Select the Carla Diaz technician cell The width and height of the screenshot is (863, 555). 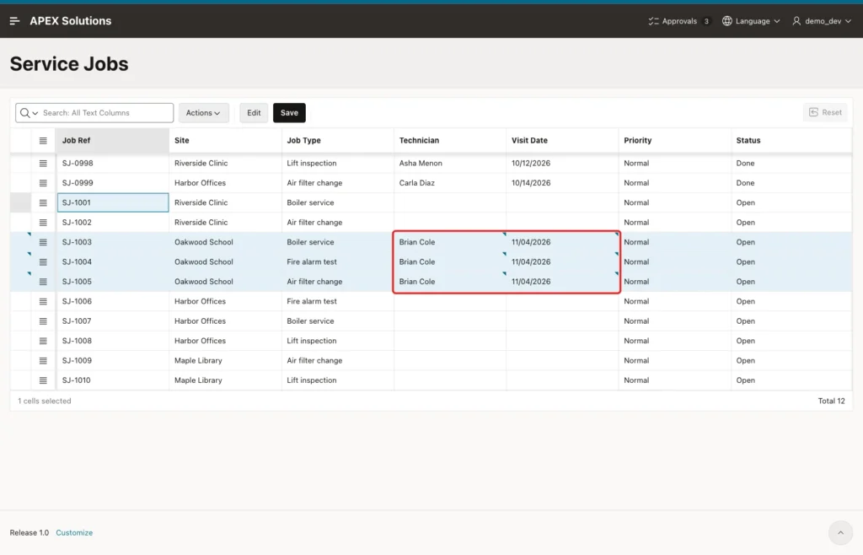pyautogui.click(x=450, y=183)
